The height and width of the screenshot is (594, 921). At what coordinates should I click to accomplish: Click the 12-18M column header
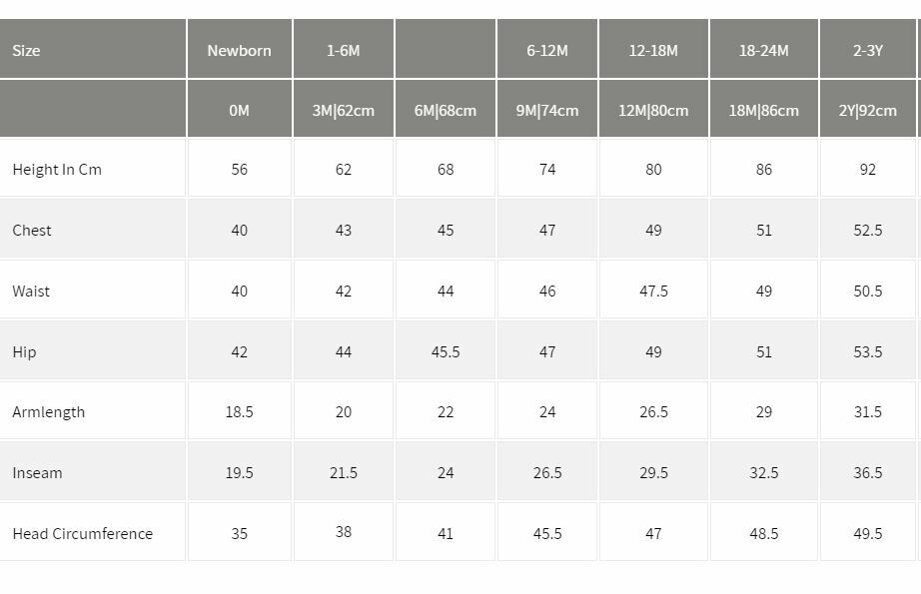pyautogui.click(x=653, y=50)
